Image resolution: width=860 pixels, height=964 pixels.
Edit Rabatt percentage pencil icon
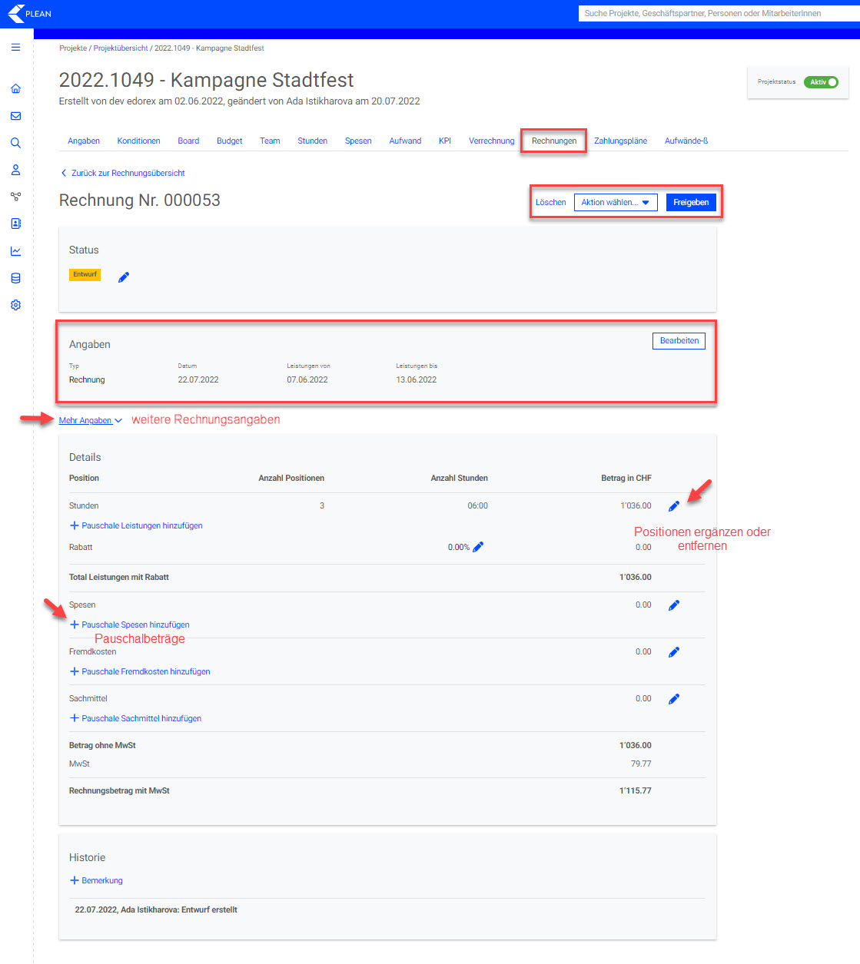coord(478,547)
